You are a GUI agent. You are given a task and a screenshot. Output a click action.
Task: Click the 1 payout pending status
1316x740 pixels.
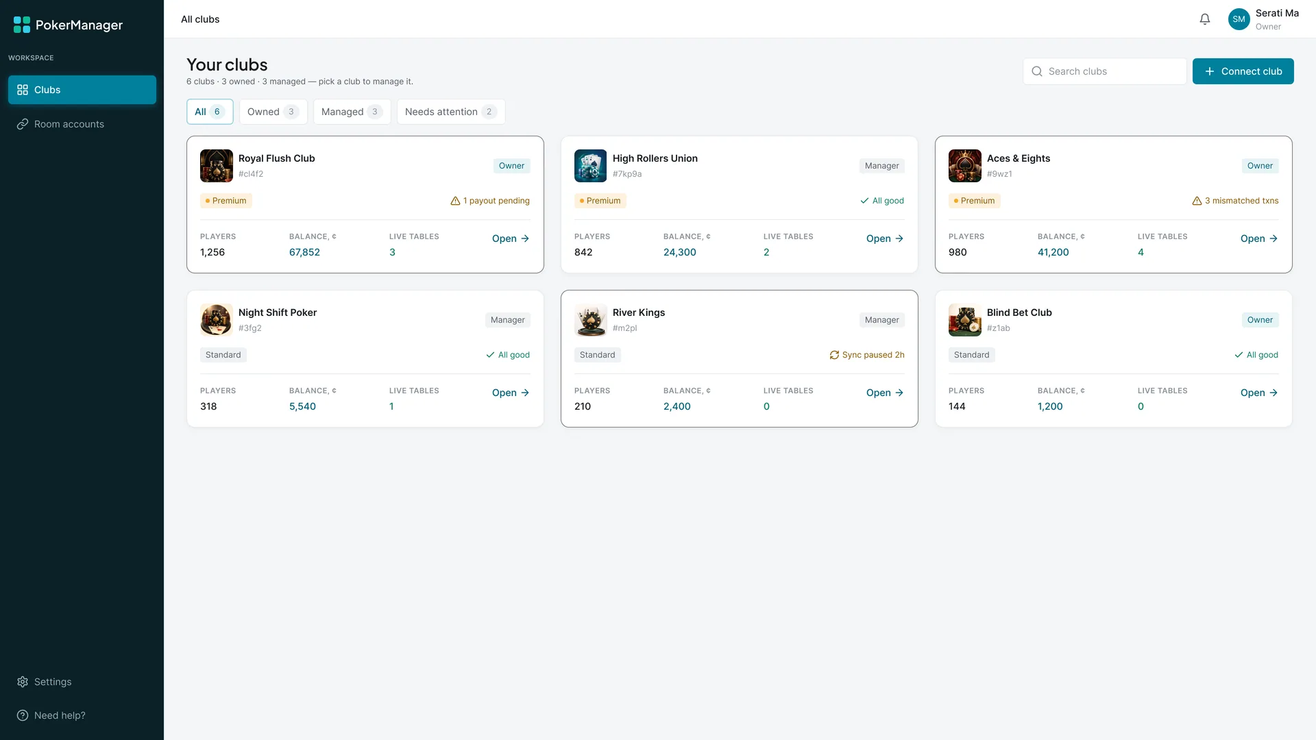[490, 201]
